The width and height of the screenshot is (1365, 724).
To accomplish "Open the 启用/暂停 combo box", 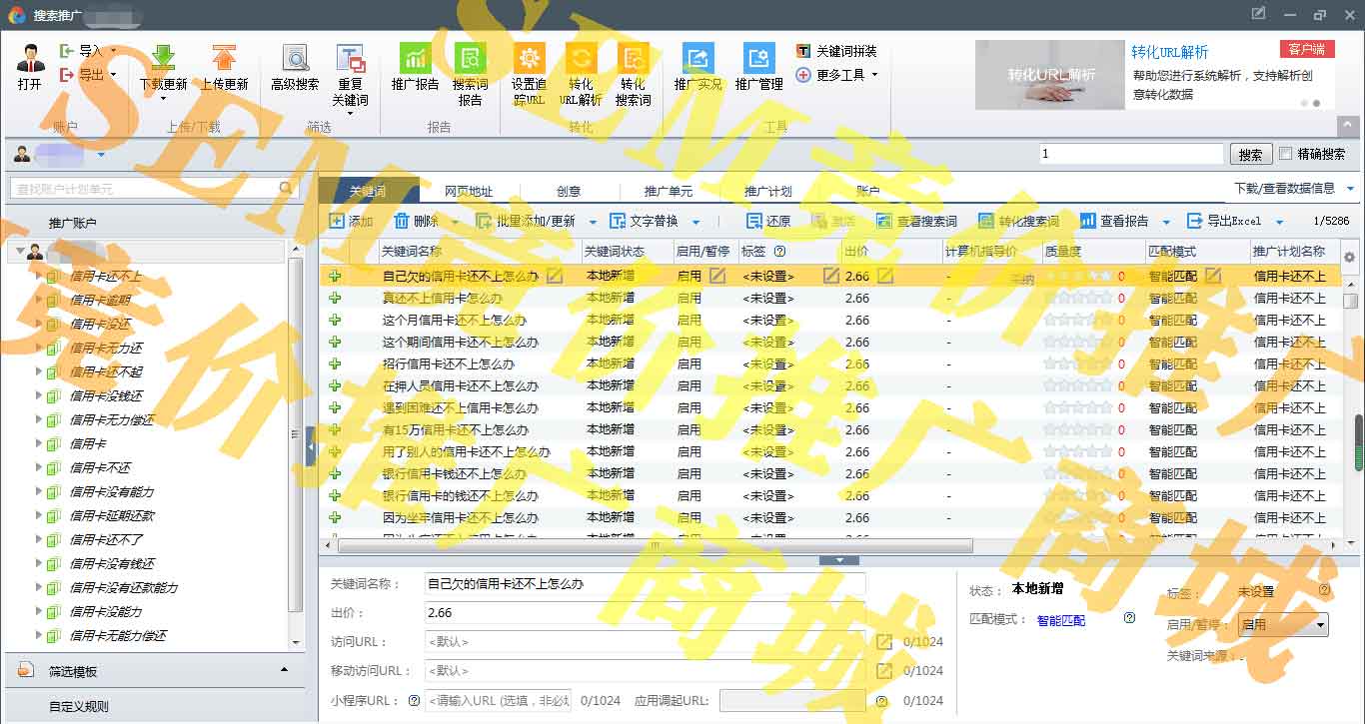I will pyautogui.click(x=1283, y=624).
